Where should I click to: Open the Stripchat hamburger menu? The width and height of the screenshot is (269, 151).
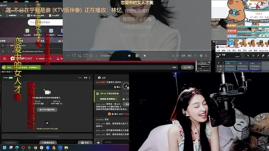coord(5,59)
